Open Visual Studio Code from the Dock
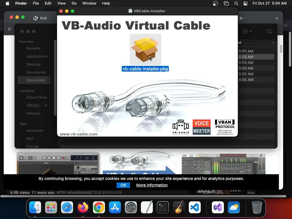Image resolution: width=292 pixels, height=219 pixels. click(195, 207)
